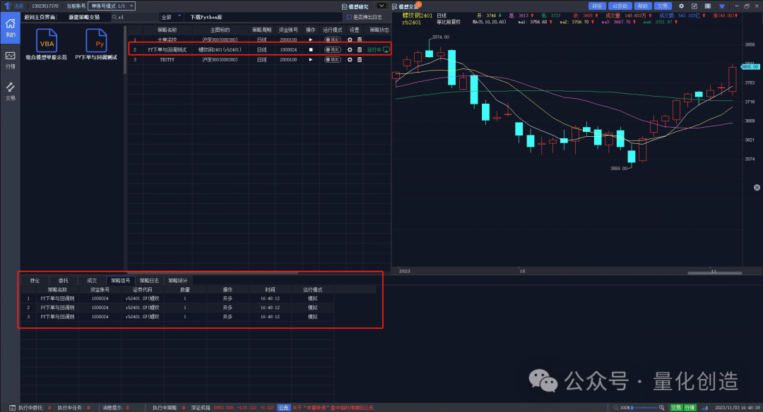Open the VBA 组合模型单股示范 strategy file

(x=47, y=44)
